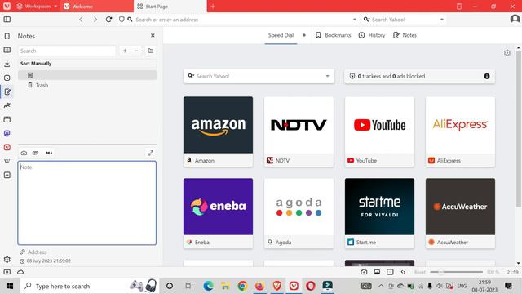Open the Vivaldi main menu icon
Screen dimensions: 522x294
click(x=7, y=6)
